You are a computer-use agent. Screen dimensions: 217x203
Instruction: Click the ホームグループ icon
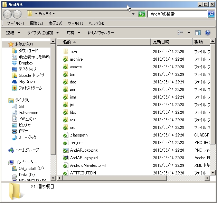11,150
